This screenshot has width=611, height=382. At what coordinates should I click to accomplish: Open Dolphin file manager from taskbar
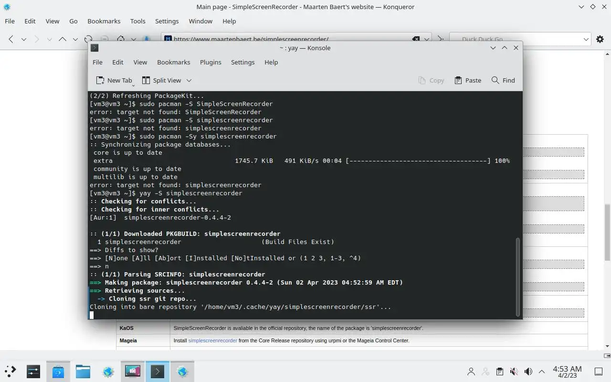83,371
